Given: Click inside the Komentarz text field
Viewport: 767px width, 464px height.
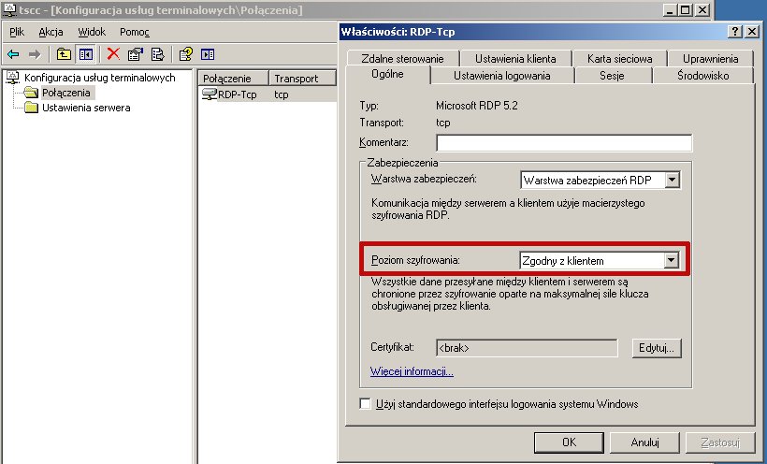Looking at the screenshot, I should [564, 143].
